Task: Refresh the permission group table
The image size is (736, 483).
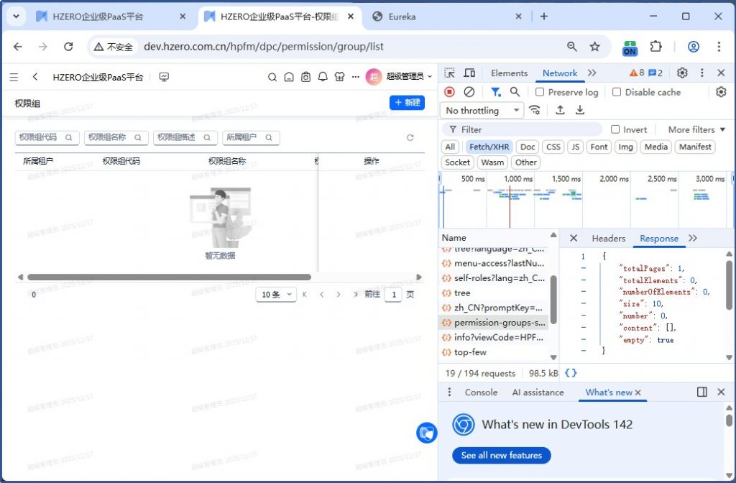Action: point(410,137)
